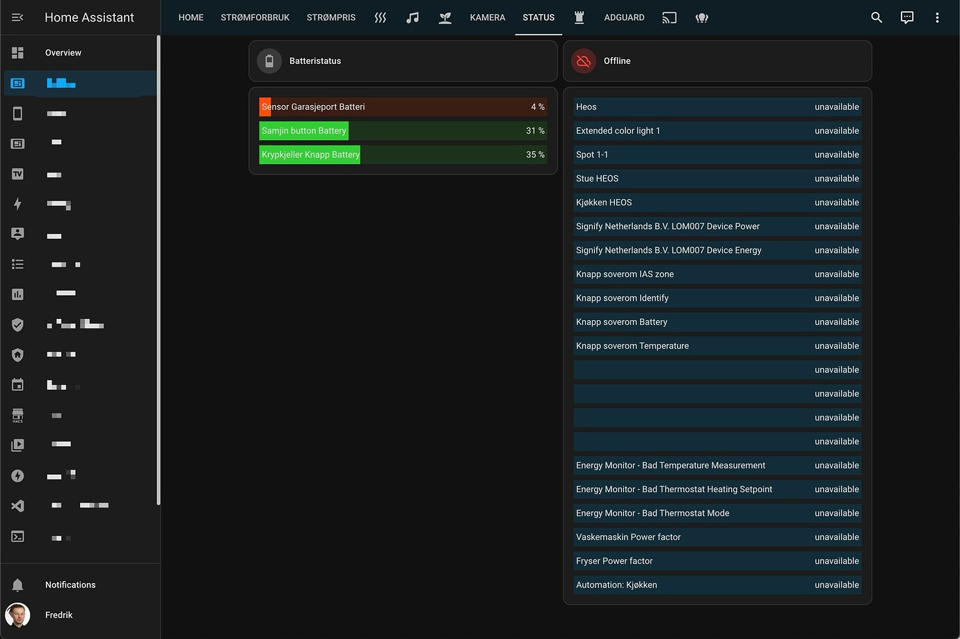Open the heating waves dashboard icon
The image size is (960, 639).
(381, 17)
